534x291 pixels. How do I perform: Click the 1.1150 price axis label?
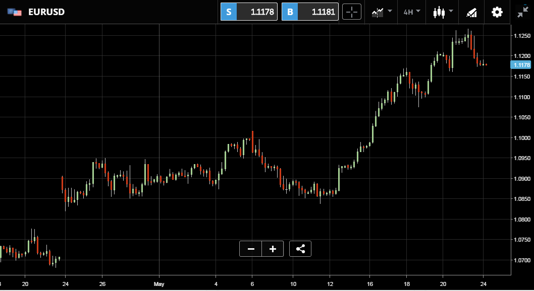[x=522, y=77]
